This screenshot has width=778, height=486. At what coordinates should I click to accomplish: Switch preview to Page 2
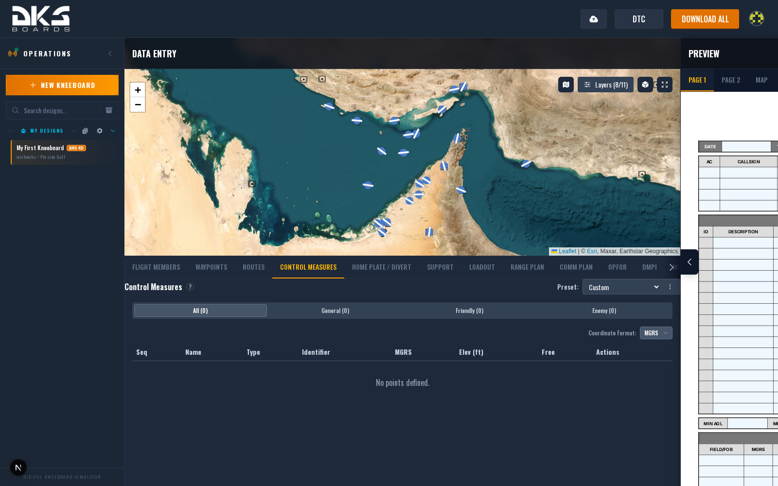(x=731, y=80)
